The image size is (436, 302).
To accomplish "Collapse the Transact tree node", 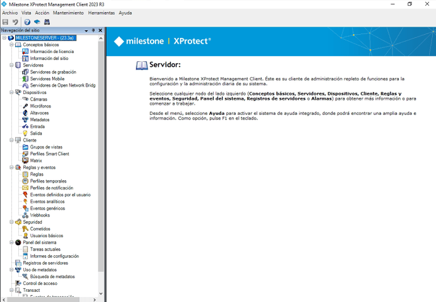I will pos(11,290).
